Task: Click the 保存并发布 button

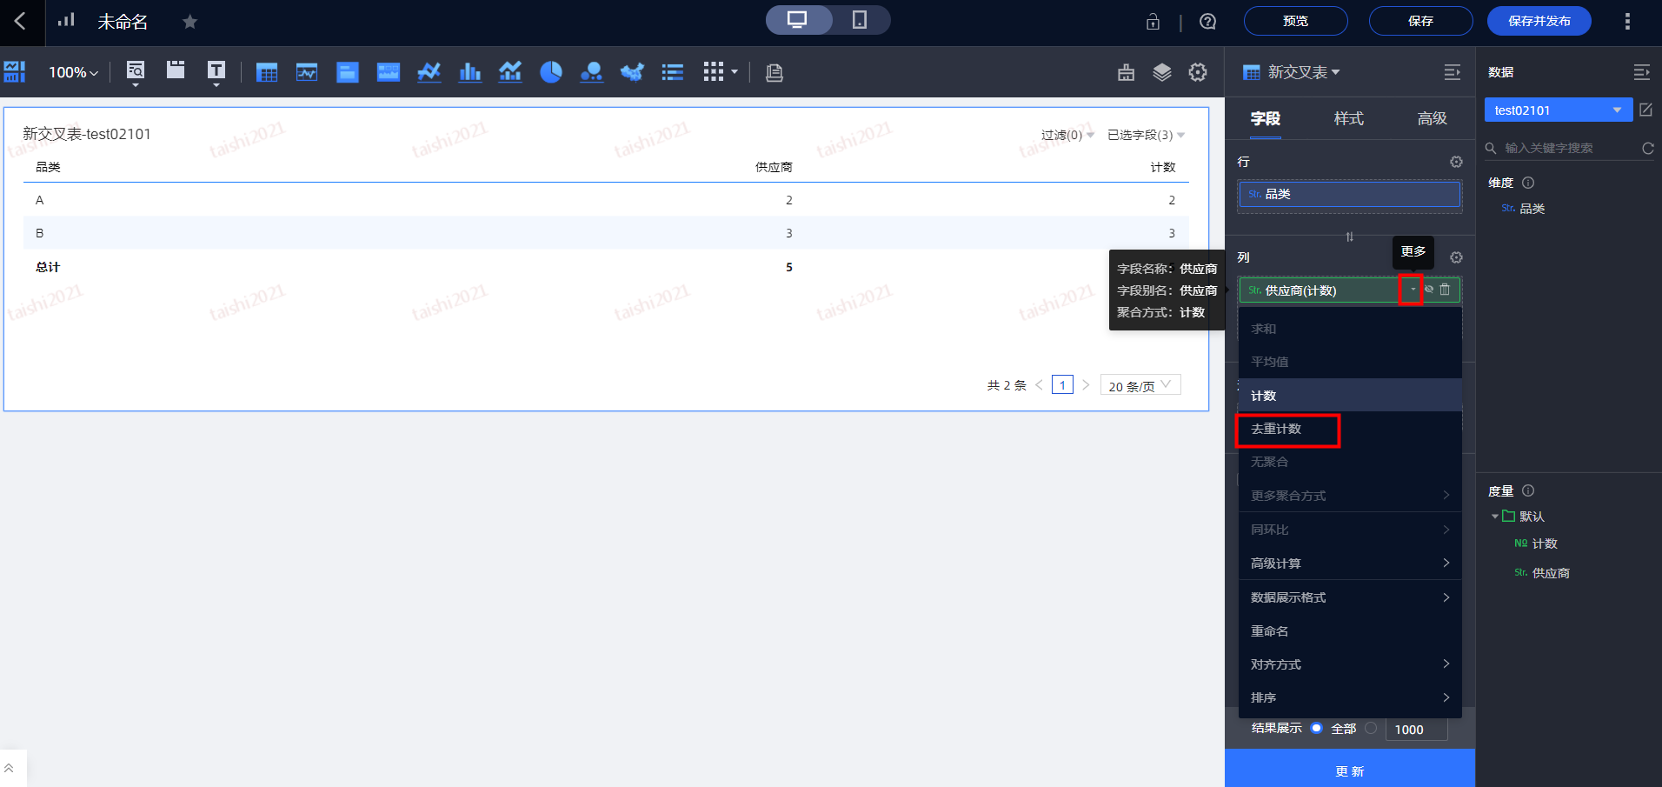Action: click(1539, 21)
